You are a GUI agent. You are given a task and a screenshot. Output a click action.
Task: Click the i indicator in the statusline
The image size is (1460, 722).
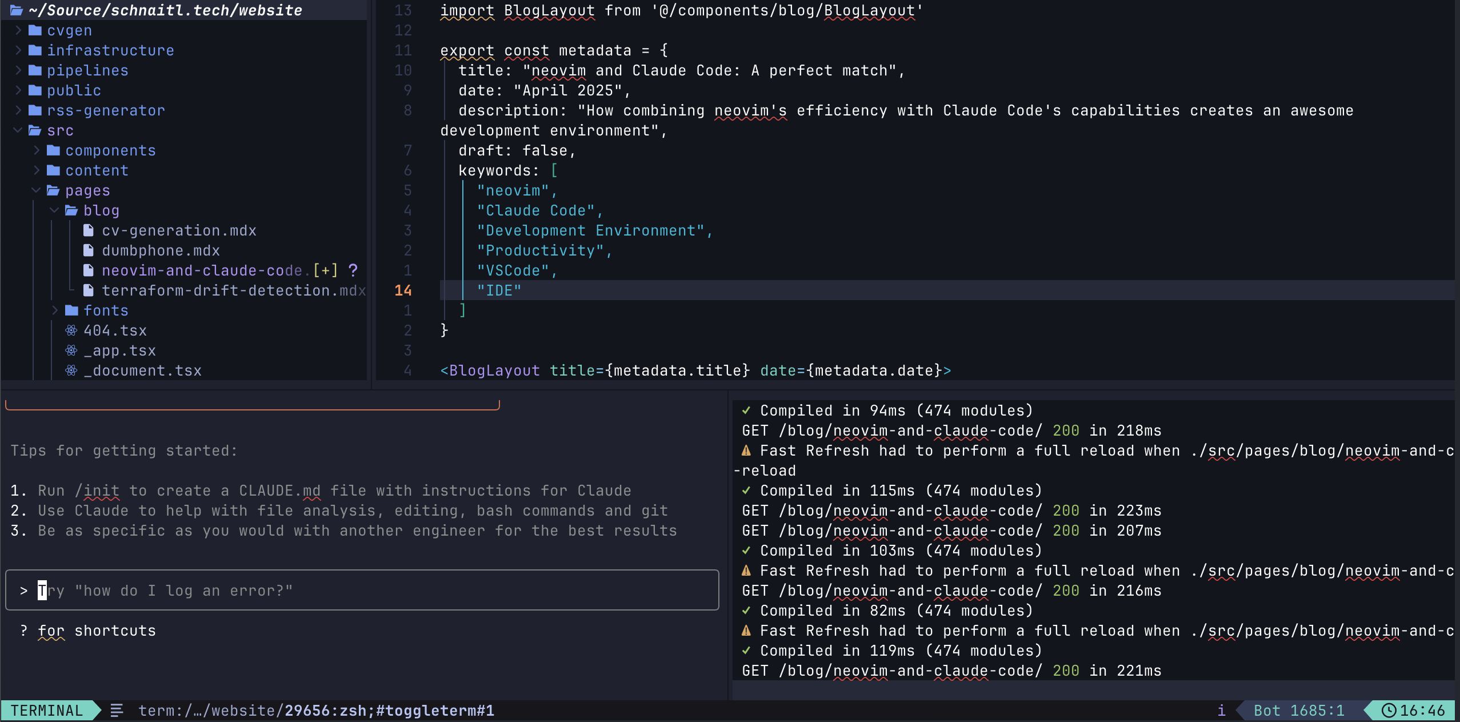[x=1221, y=710]
